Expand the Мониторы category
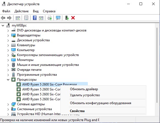Viewport: 160px width, 123px height. 8,60
